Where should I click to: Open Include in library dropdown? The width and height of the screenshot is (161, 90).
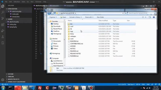[x=75, y=17]
